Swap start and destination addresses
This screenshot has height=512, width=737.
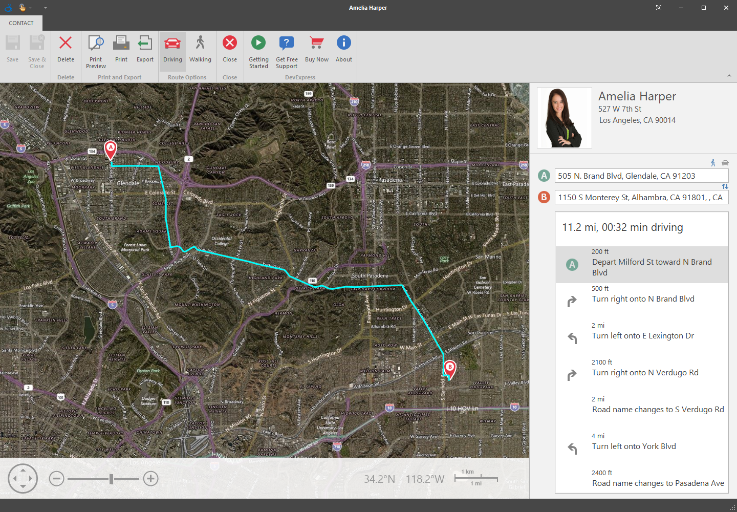pyautogui.click(x=725, y=186)
